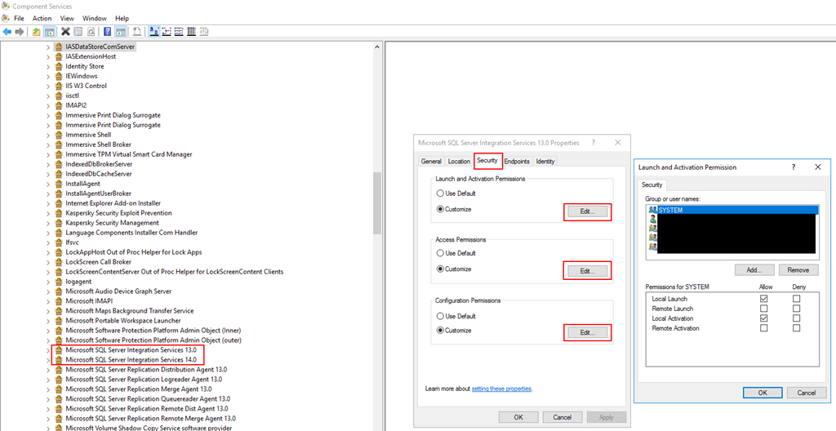Screen dimensions: 836x431
Task: Switch to the Endpoints tab
Action: 517,161
